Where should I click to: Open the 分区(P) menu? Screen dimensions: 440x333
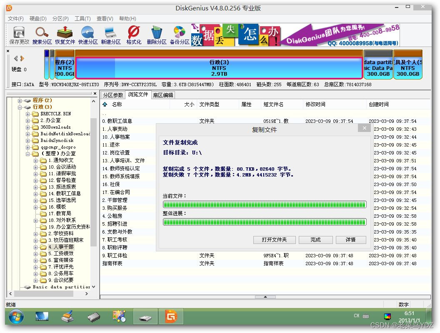pyautogui.click(x=60, y=18)
